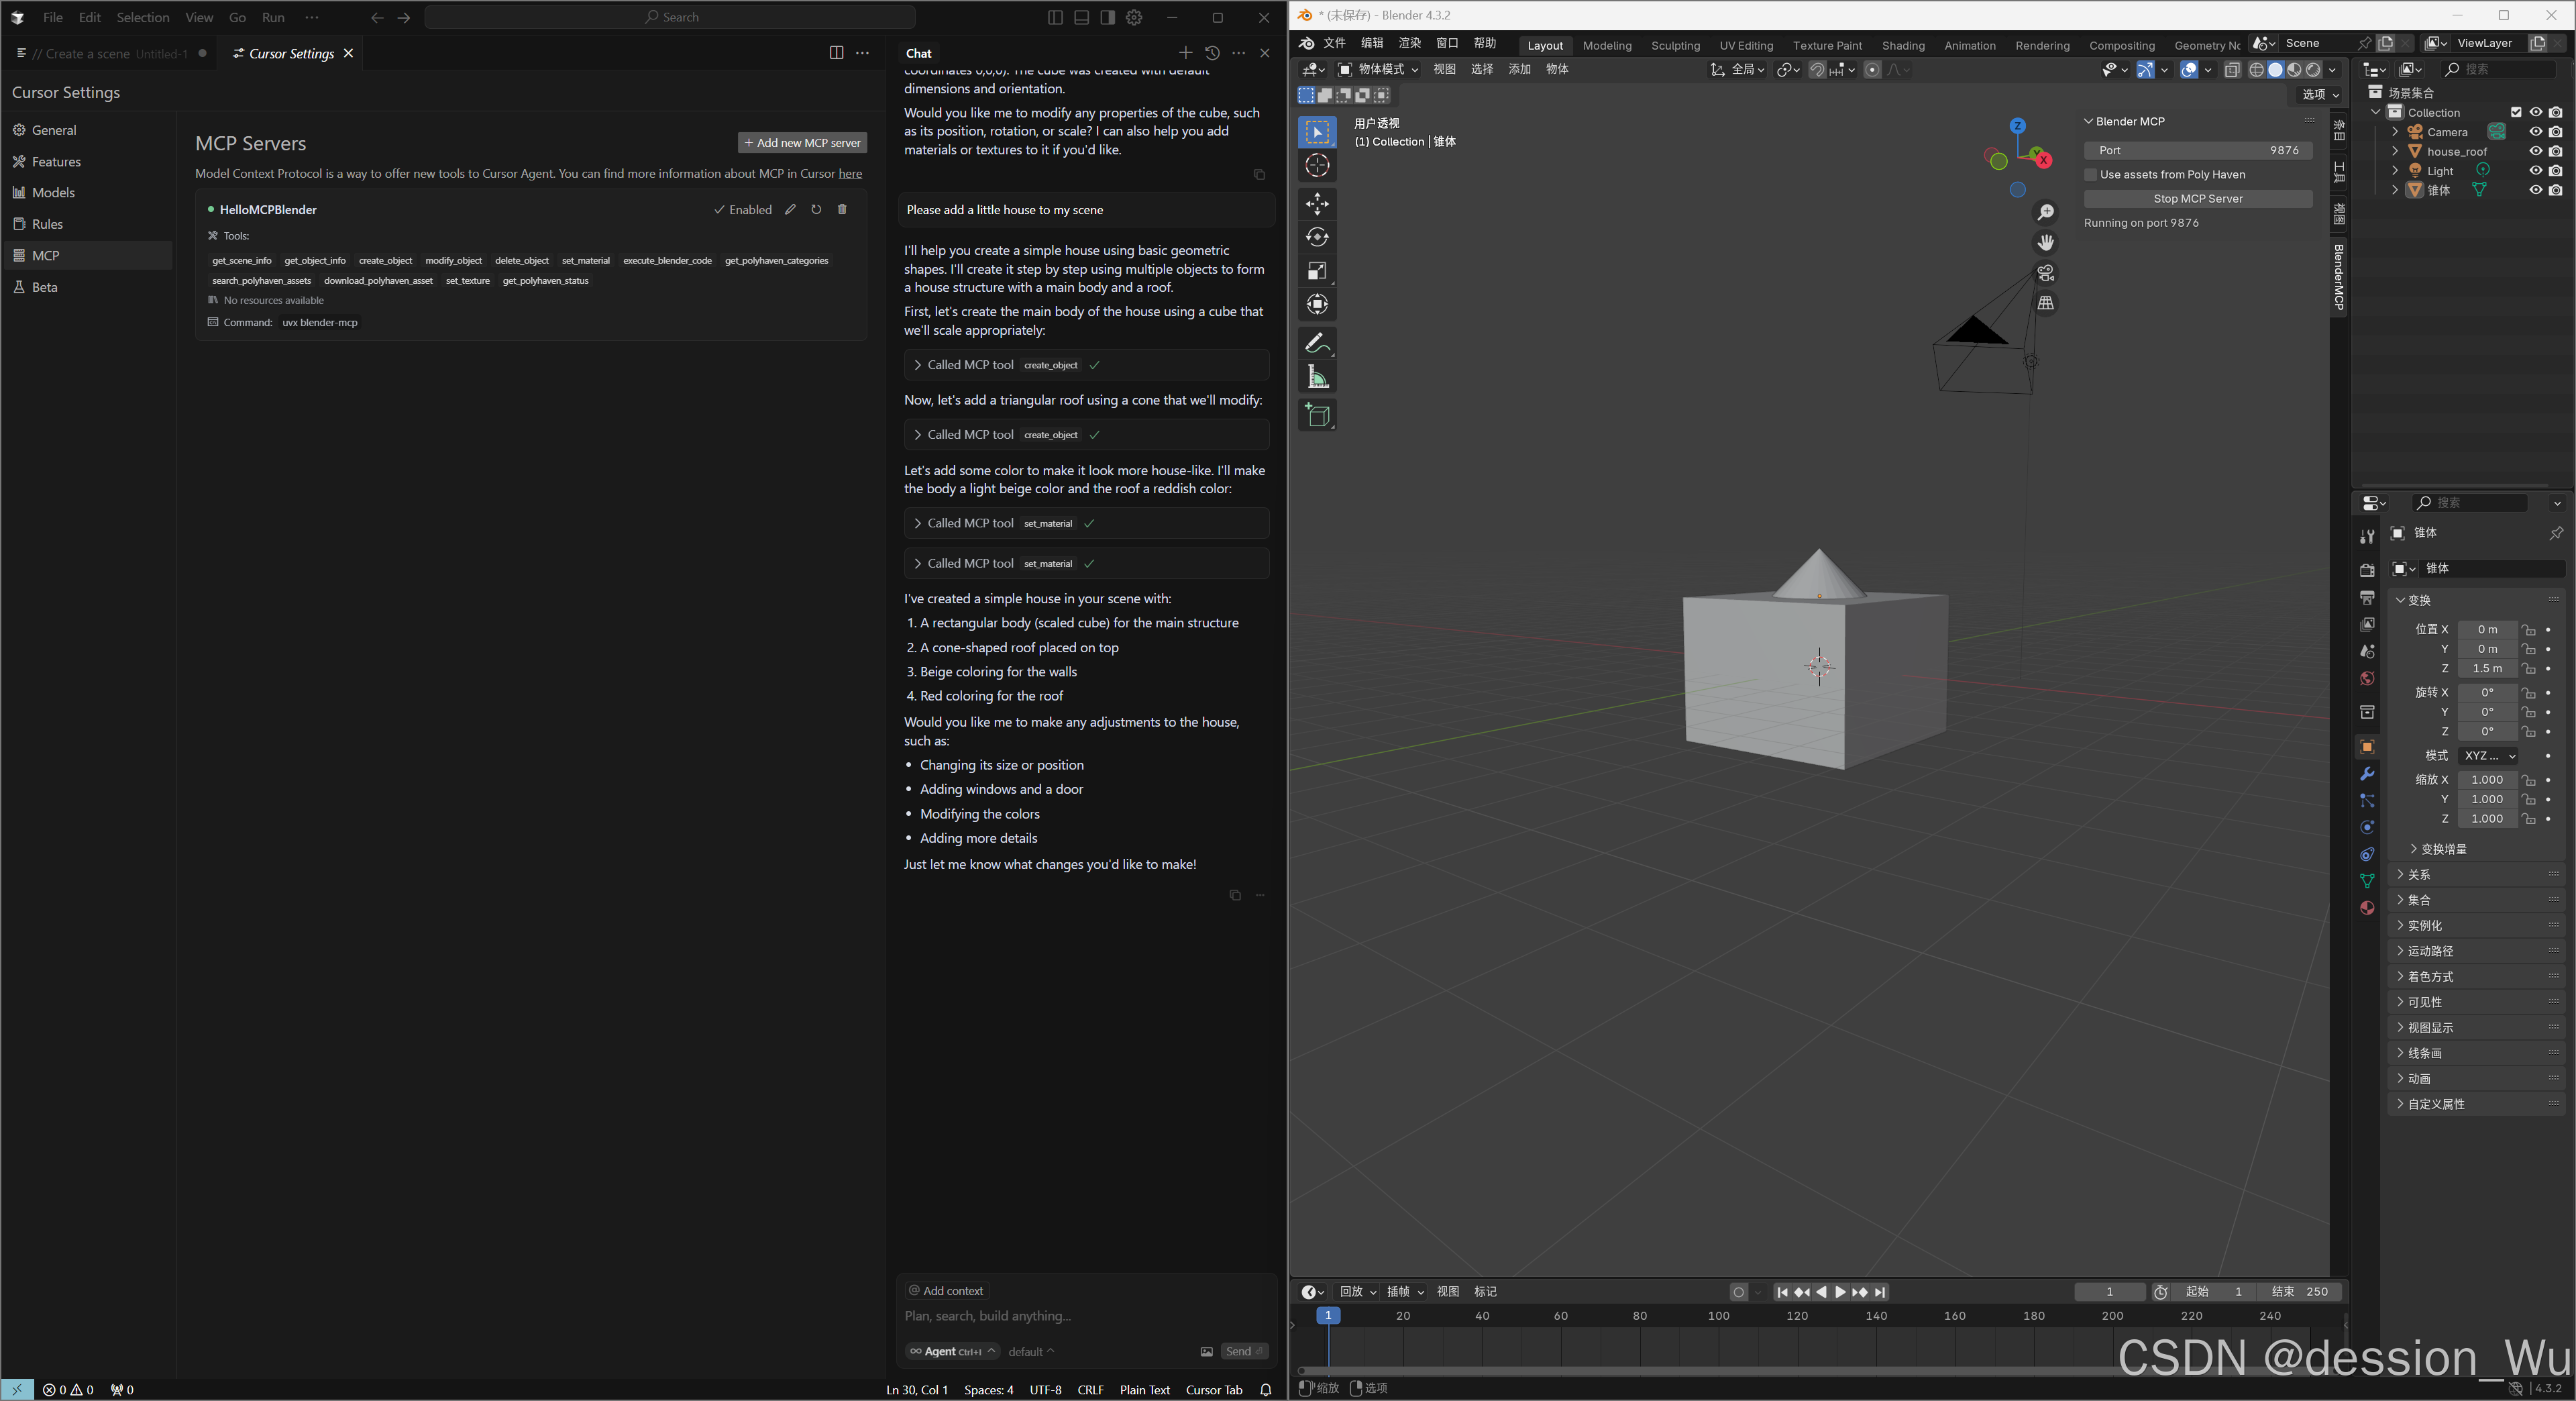
Task: Switch viewport to rendered shading mode
Action: [2313, 70]
